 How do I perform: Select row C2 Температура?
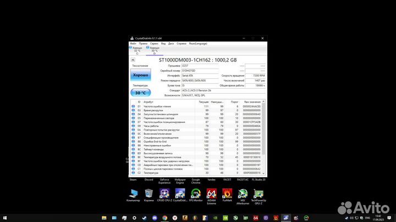[196, 173]
